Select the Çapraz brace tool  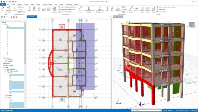125,12
